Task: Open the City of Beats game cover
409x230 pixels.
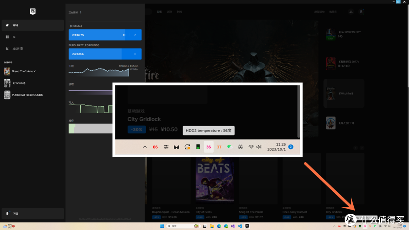Action: pyautogui.click(x=215, y=179)
